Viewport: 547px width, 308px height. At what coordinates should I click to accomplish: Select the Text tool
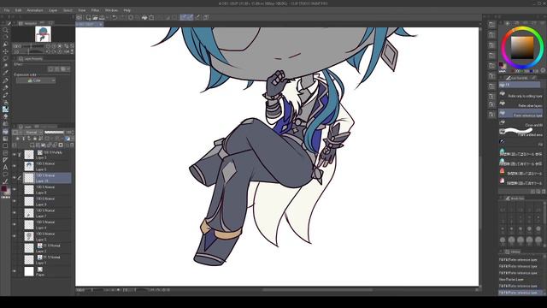coord(5,168)
